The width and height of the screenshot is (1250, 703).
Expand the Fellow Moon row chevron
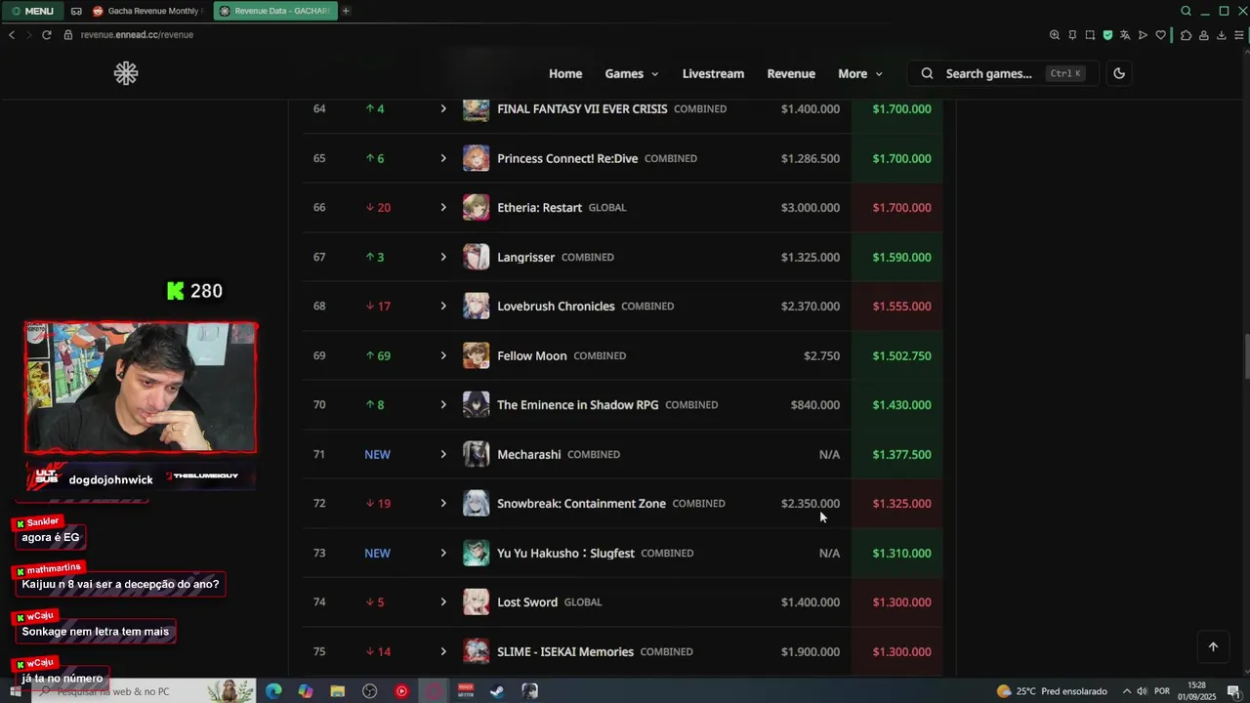click(442, 355)
